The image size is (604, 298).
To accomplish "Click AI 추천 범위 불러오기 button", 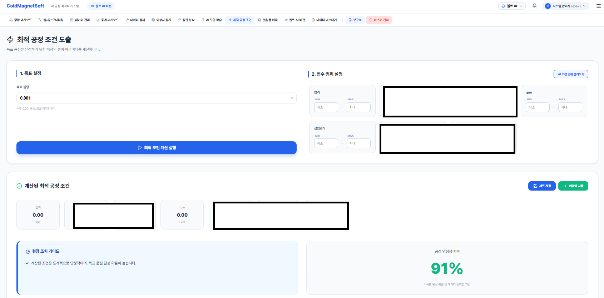I will 571,74.
